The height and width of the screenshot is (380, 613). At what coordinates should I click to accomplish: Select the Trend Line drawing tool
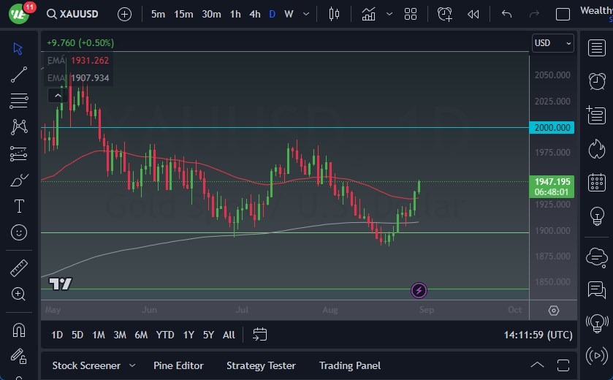click(19, 74)
